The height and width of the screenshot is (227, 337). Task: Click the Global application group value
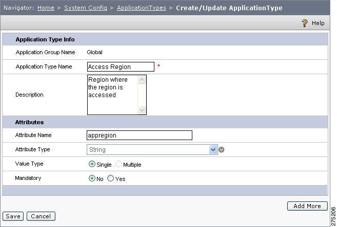(x=94, y=52)
